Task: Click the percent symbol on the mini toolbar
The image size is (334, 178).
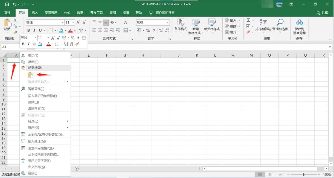Action: coord(72,38)
